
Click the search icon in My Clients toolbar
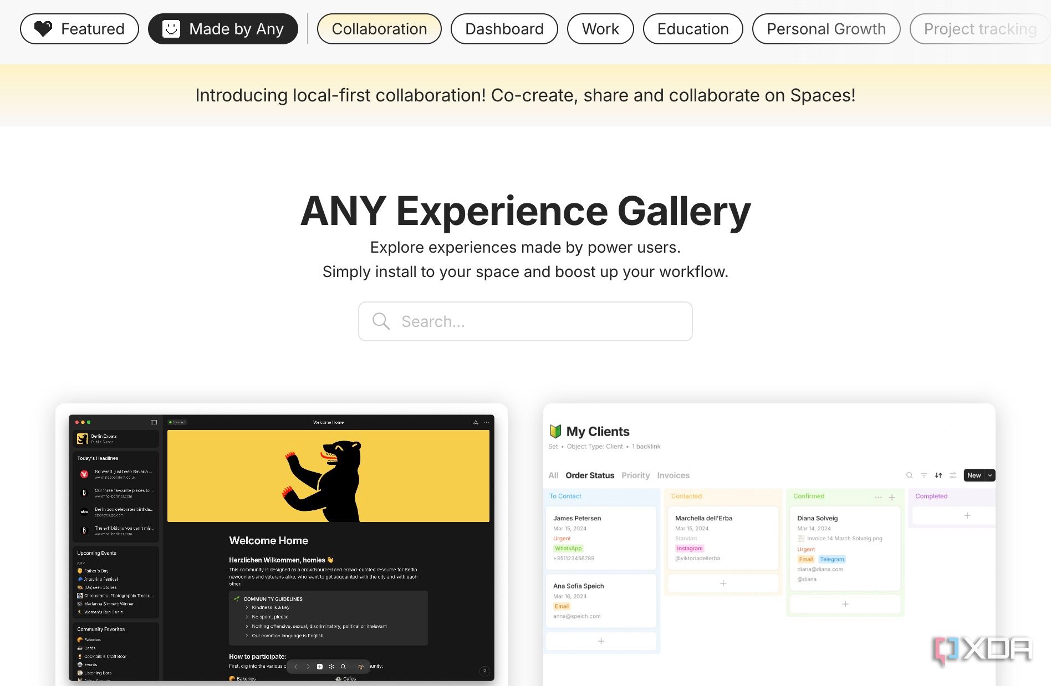909,475
